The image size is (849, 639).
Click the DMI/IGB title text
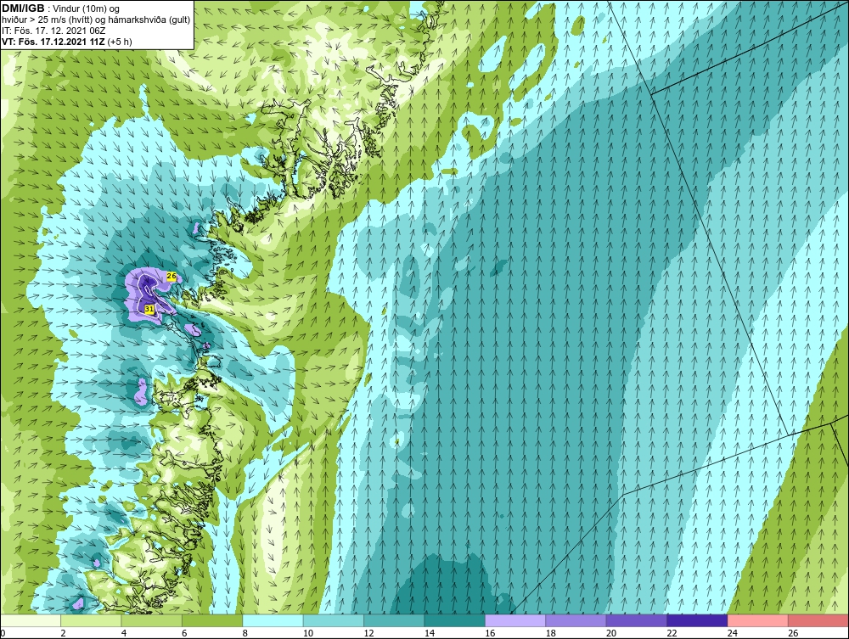(x=23, y=8)
